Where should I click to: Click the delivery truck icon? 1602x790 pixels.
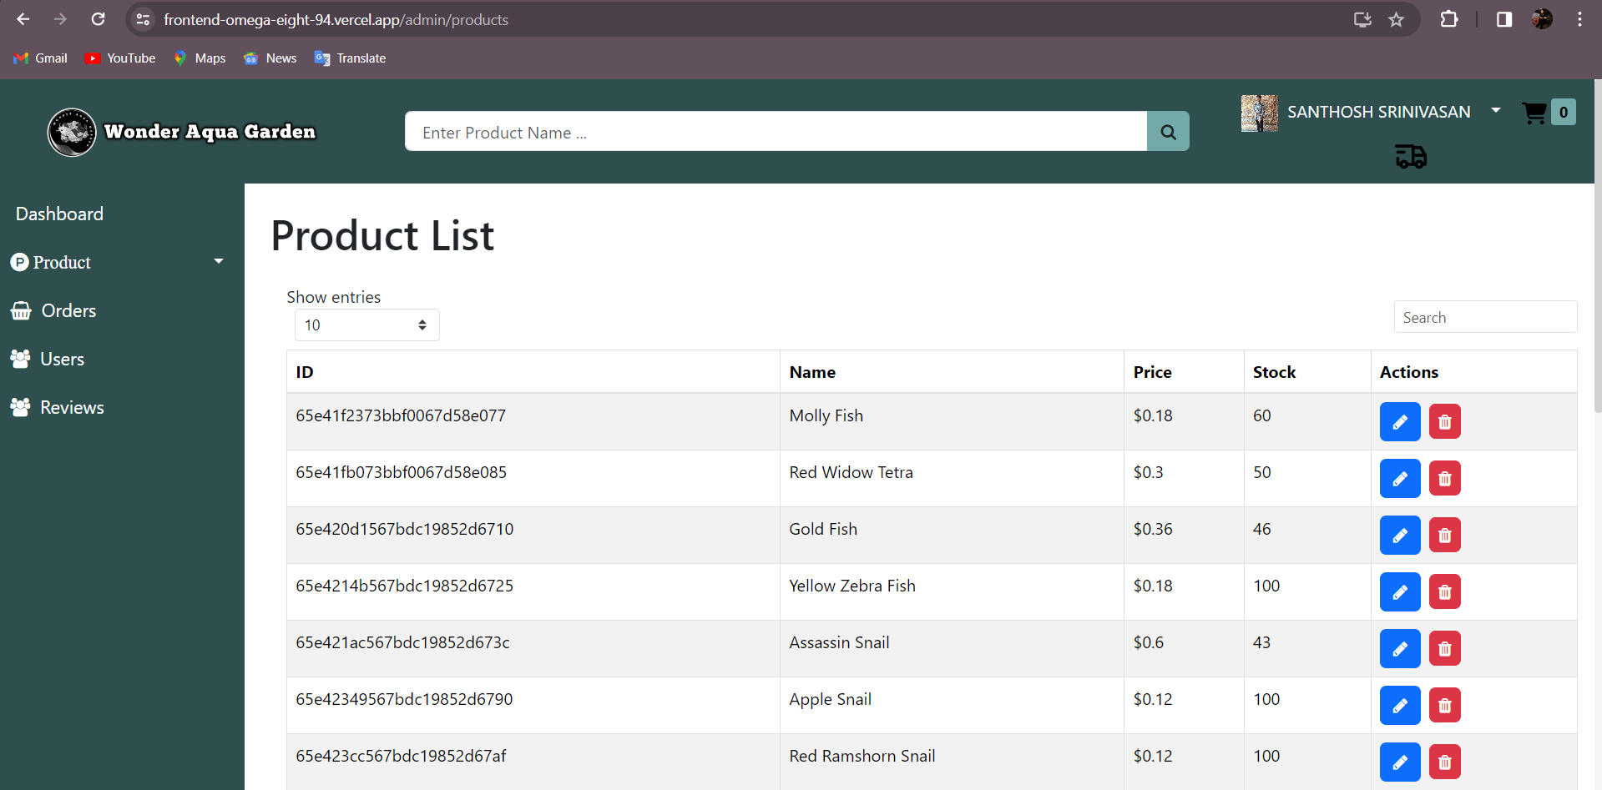pyautogui.click(x=1411, y=156)
